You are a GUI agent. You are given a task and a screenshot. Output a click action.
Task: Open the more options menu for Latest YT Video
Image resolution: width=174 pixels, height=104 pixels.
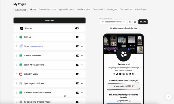click(82, 74)
